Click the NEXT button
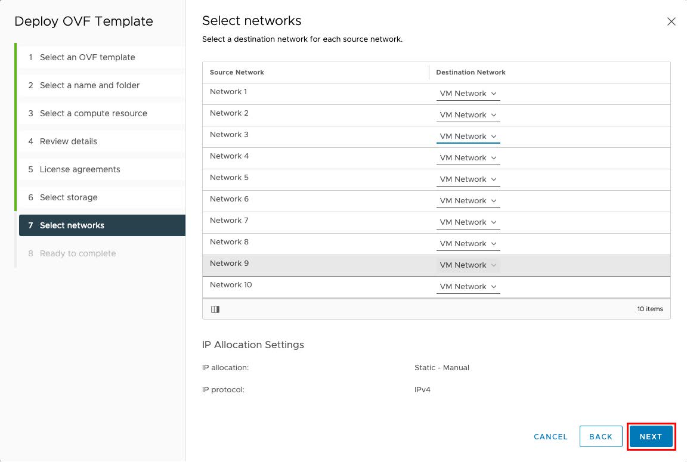687x462 pixels. 651,436
